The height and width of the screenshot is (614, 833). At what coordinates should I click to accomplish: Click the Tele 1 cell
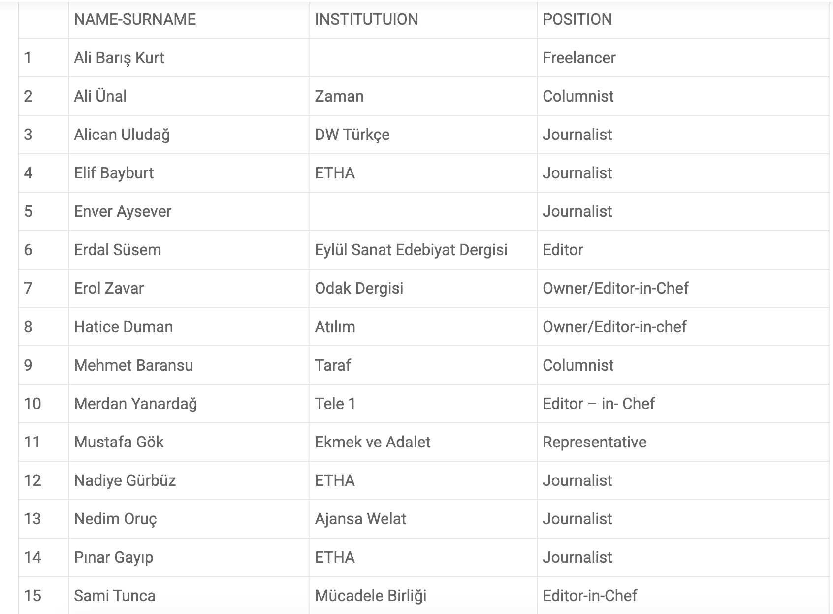(x=335, y=404)
